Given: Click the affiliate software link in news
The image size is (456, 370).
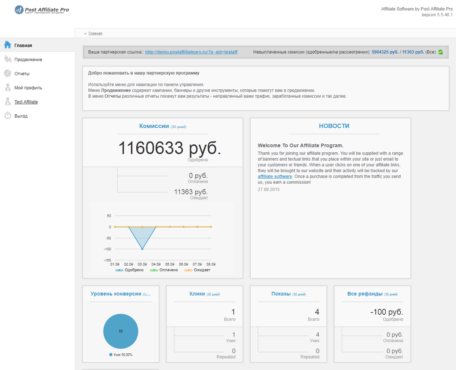Looking at the screenshot, I should click(274, 176).
